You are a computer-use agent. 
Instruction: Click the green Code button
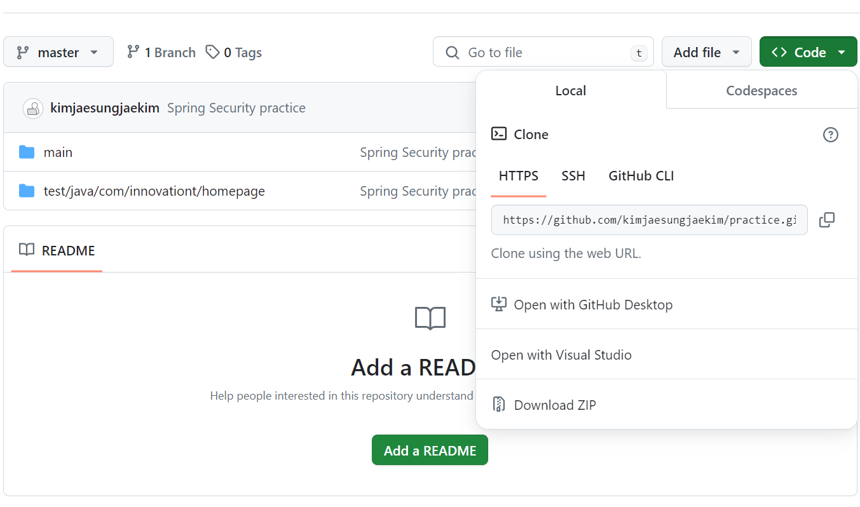click(809, 52)
